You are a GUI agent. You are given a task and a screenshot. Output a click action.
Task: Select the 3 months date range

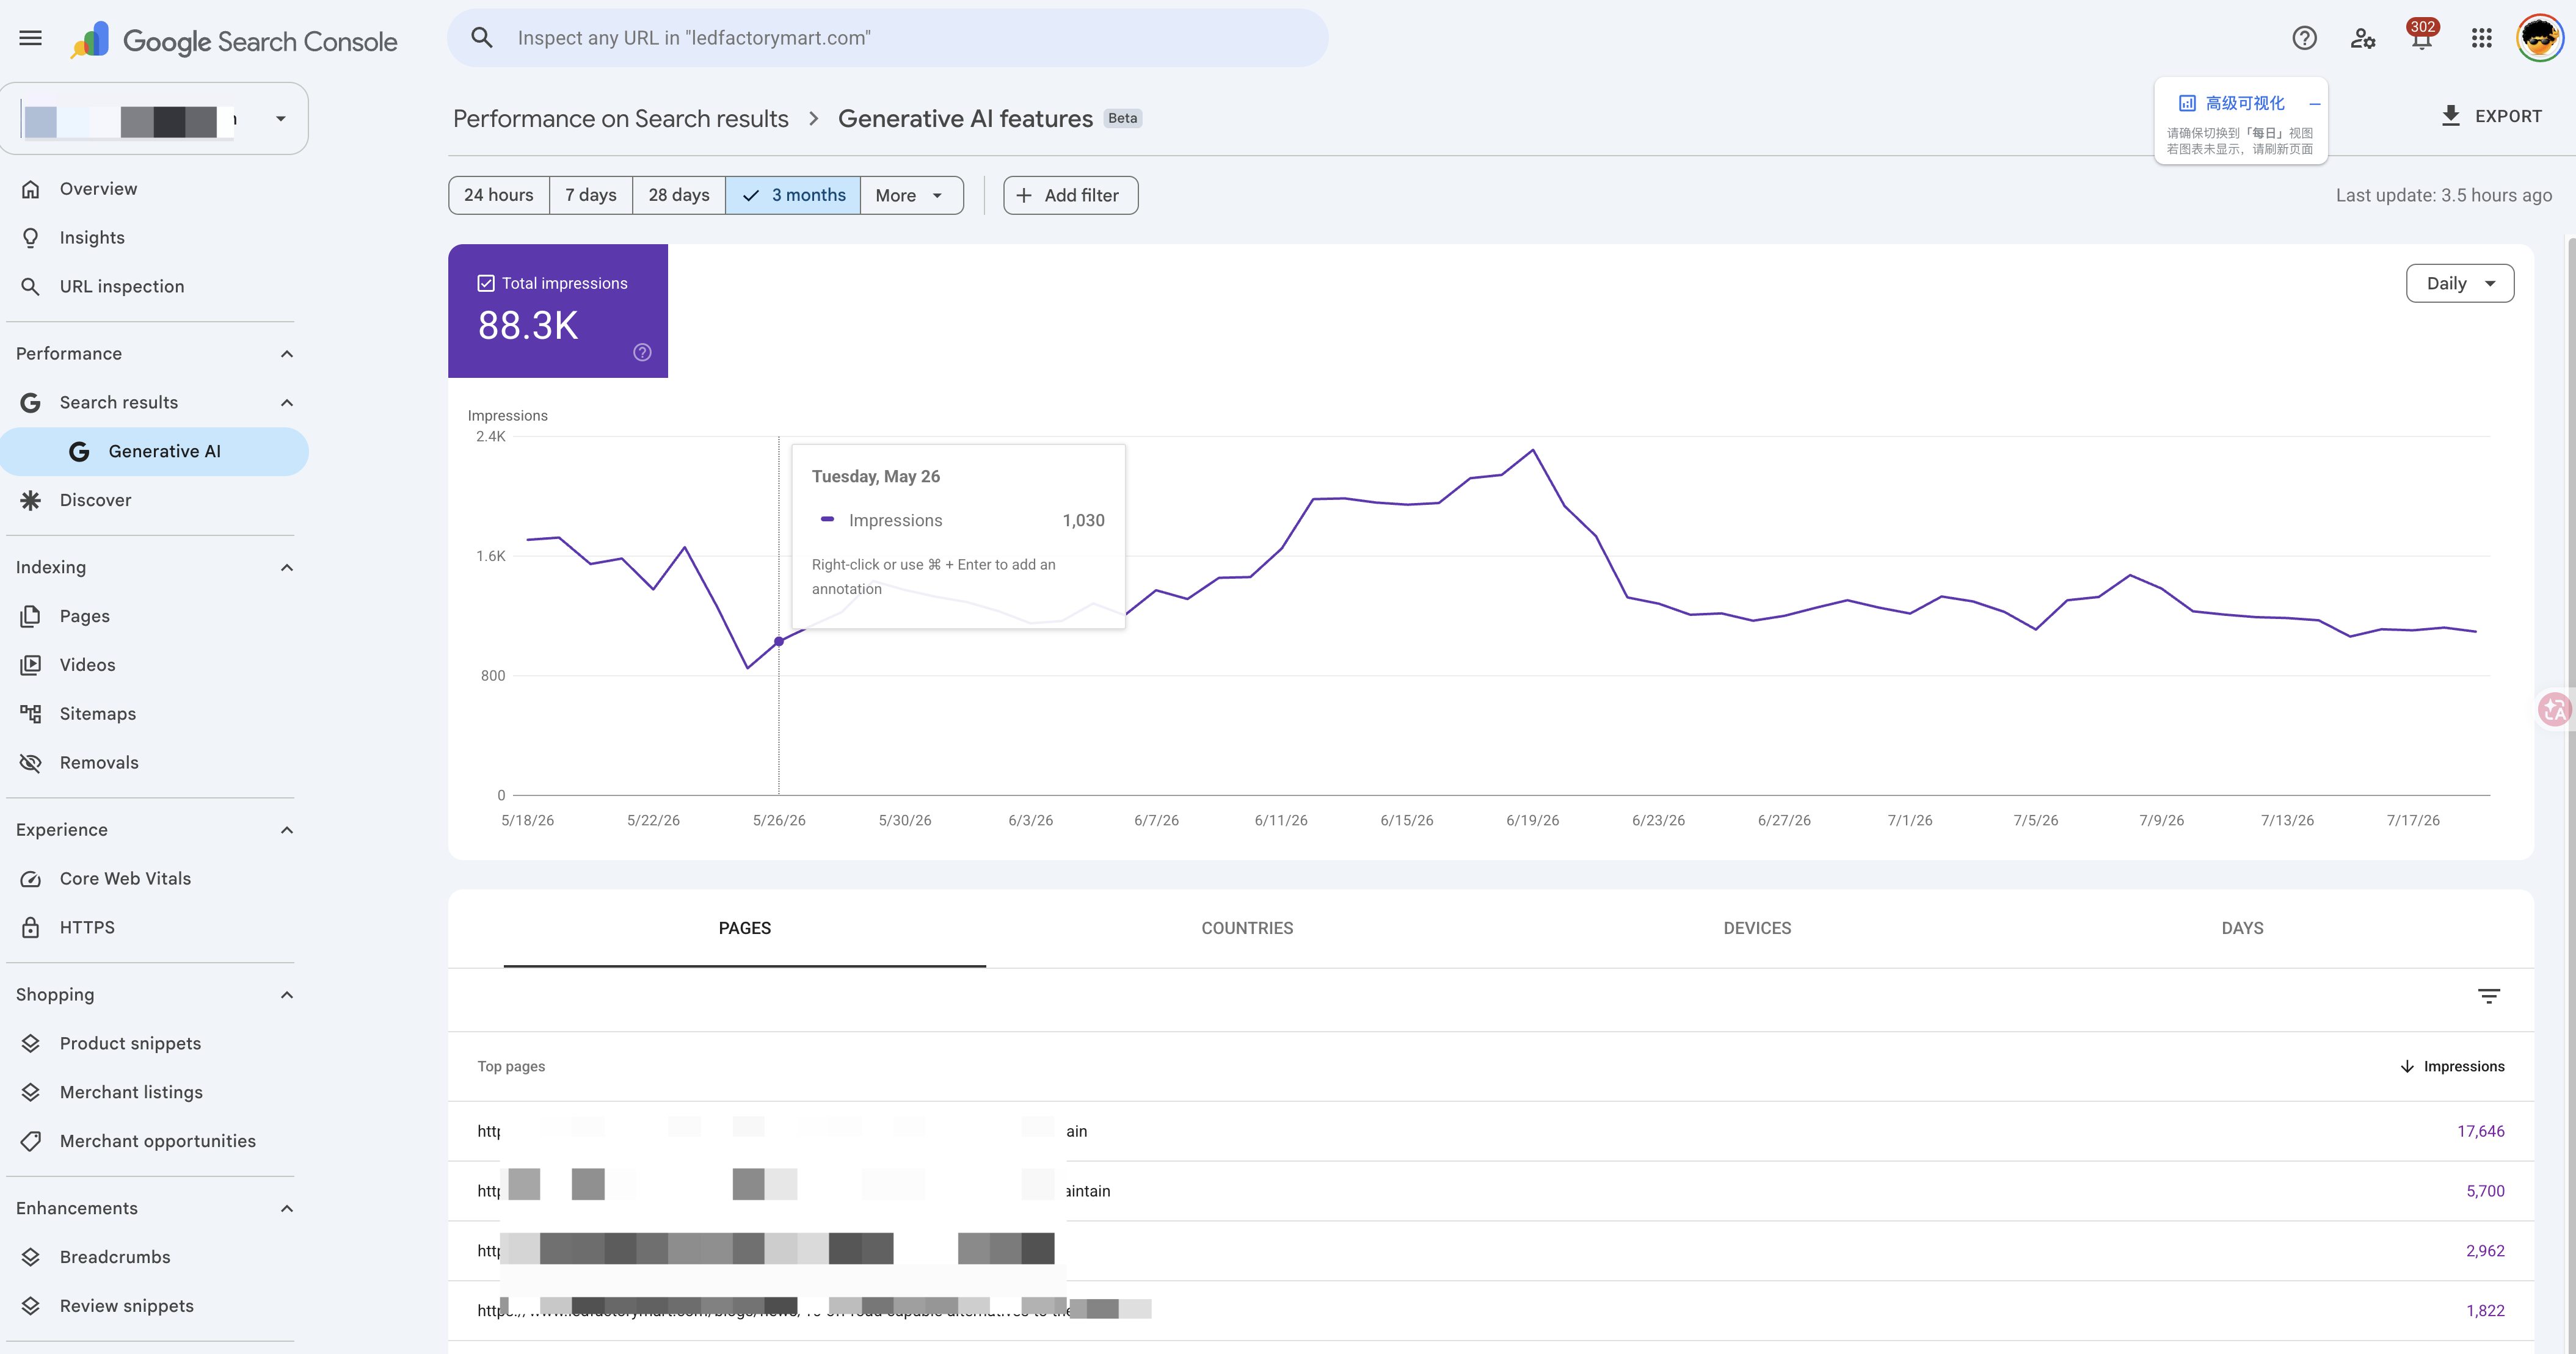point(793,196)
